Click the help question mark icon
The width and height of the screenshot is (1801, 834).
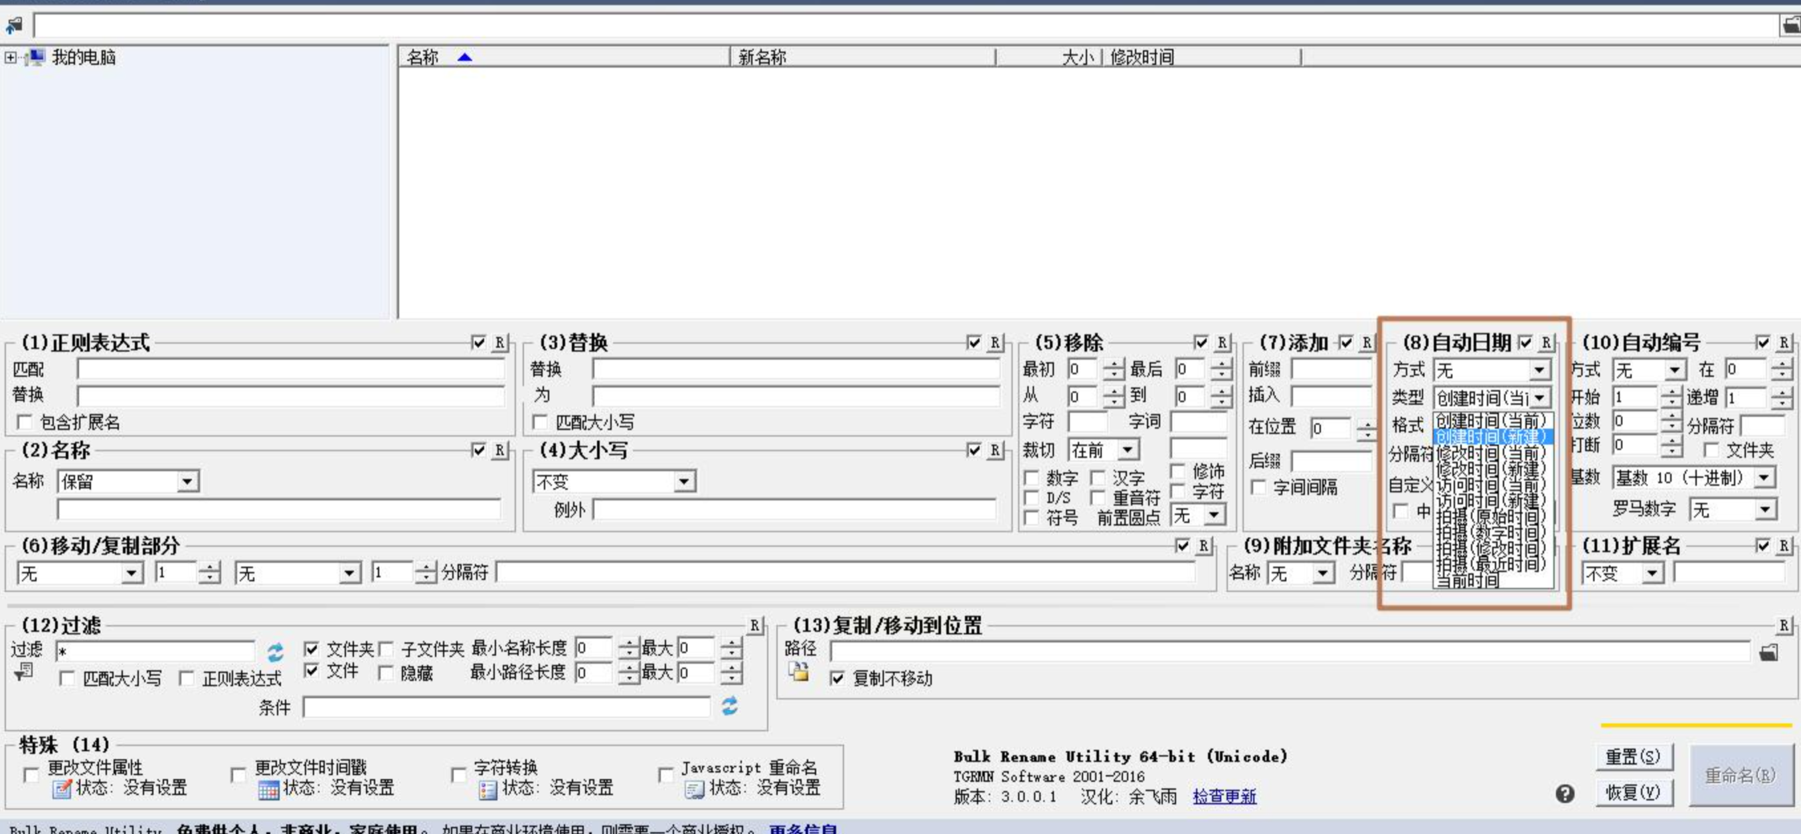(1565, 793)
